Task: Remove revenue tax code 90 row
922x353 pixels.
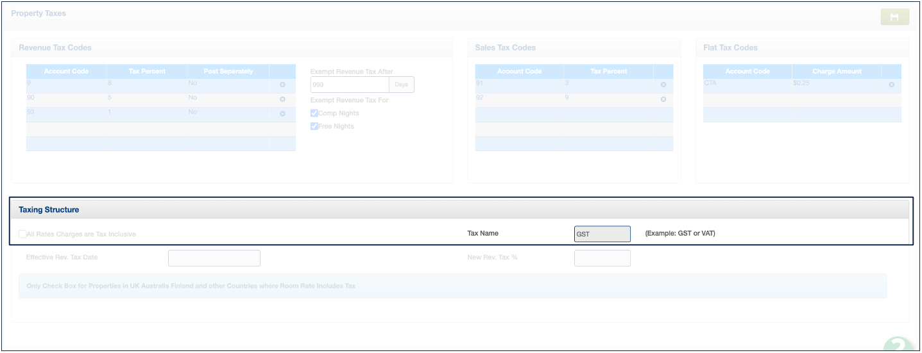Action: (x=282, y=99)
